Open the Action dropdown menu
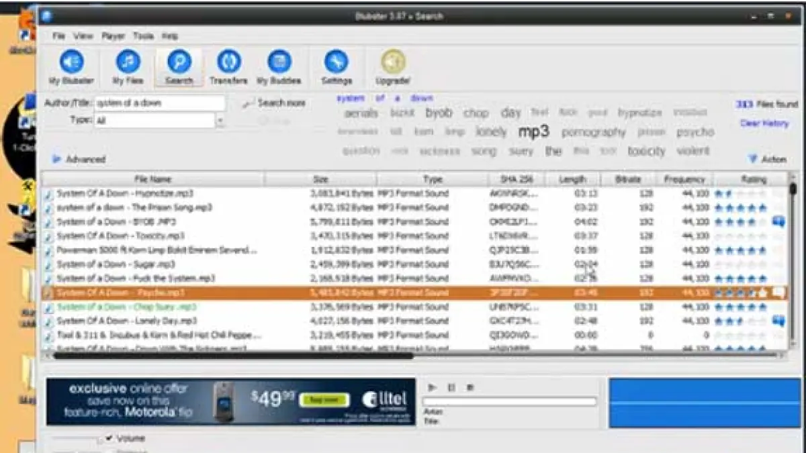 tap(767, 159)
